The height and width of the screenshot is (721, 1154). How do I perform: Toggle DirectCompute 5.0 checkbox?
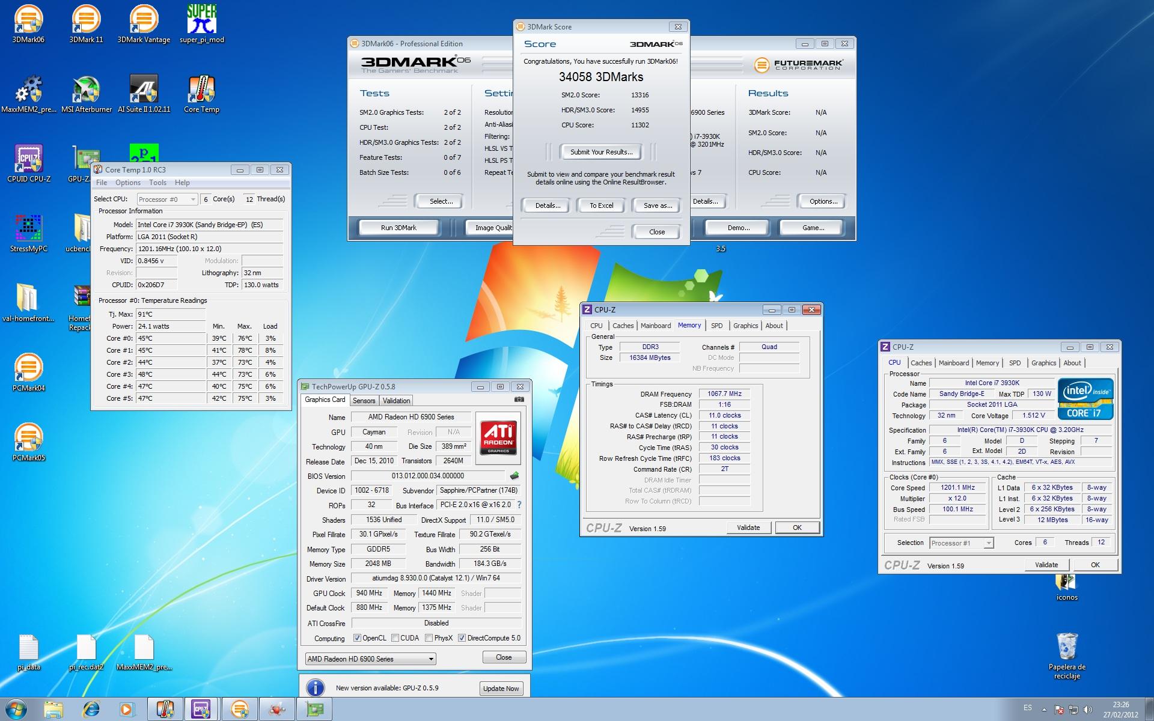point(462,638)
